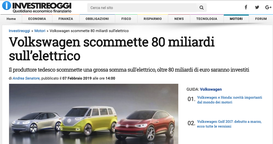Click the Investireoggi logo

click(37, 7)
